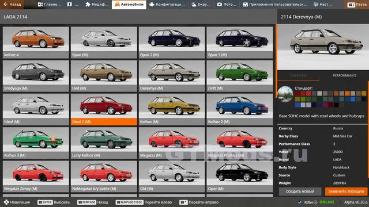This screenshot has width=369, height=207.
Task: Select NeMegataz b/y battle (M) car
Action: pyautogui.click(x=104, y=177)
